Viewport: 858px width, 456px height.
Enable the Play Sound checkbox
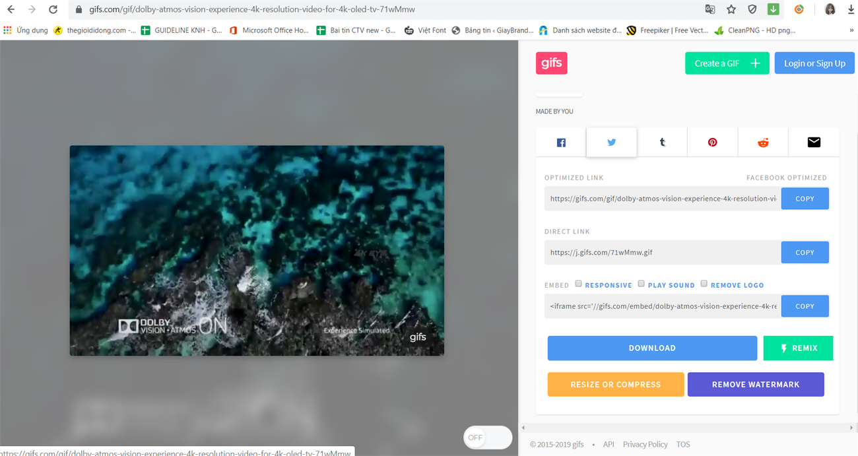click(x=641, y=284)
